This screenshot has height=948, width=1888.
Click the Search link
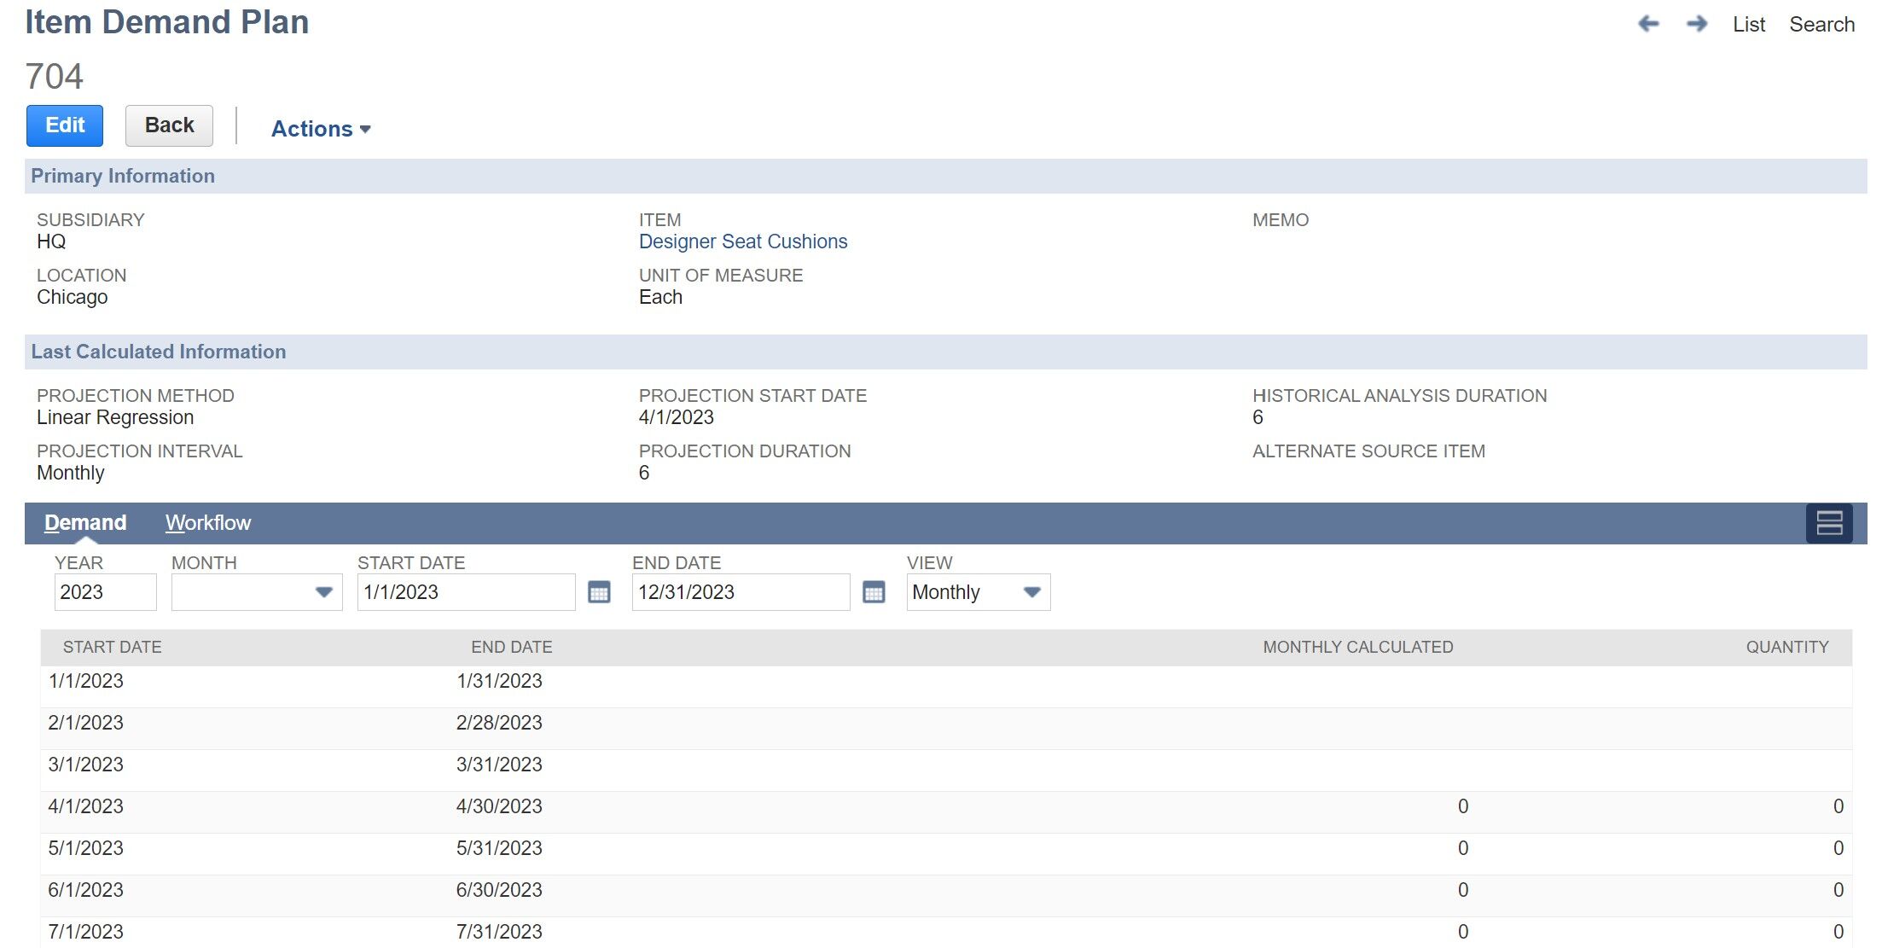point(1821,24)
